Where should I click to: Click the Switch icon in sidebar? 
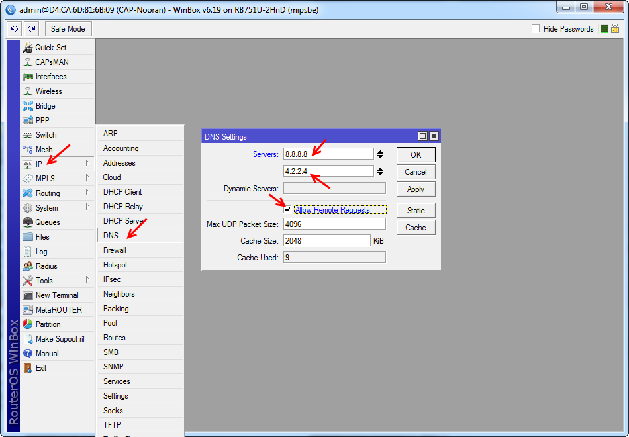(28, 135)
